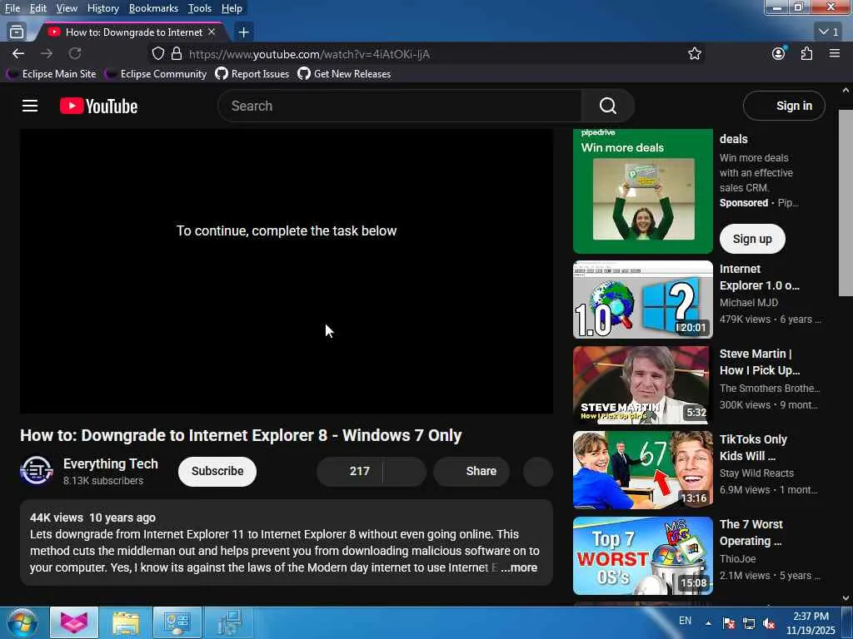Open the View menu

click(67, 8)
